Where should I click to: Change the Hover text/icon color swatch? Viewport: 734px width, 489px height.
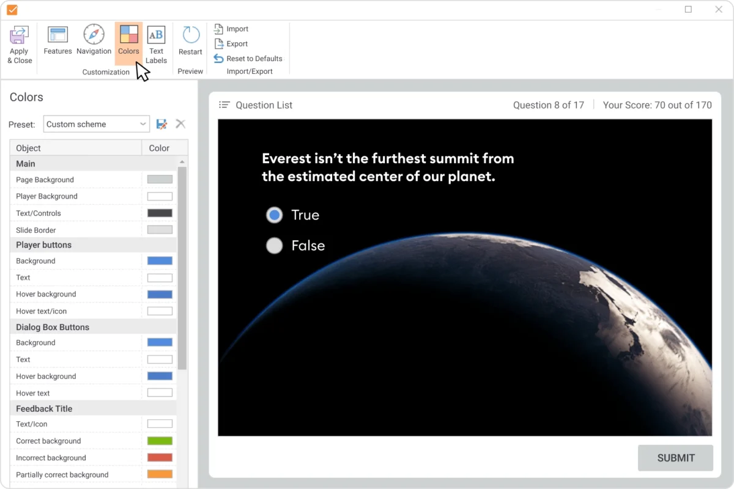pyautogui.click(x=160, y=311)
